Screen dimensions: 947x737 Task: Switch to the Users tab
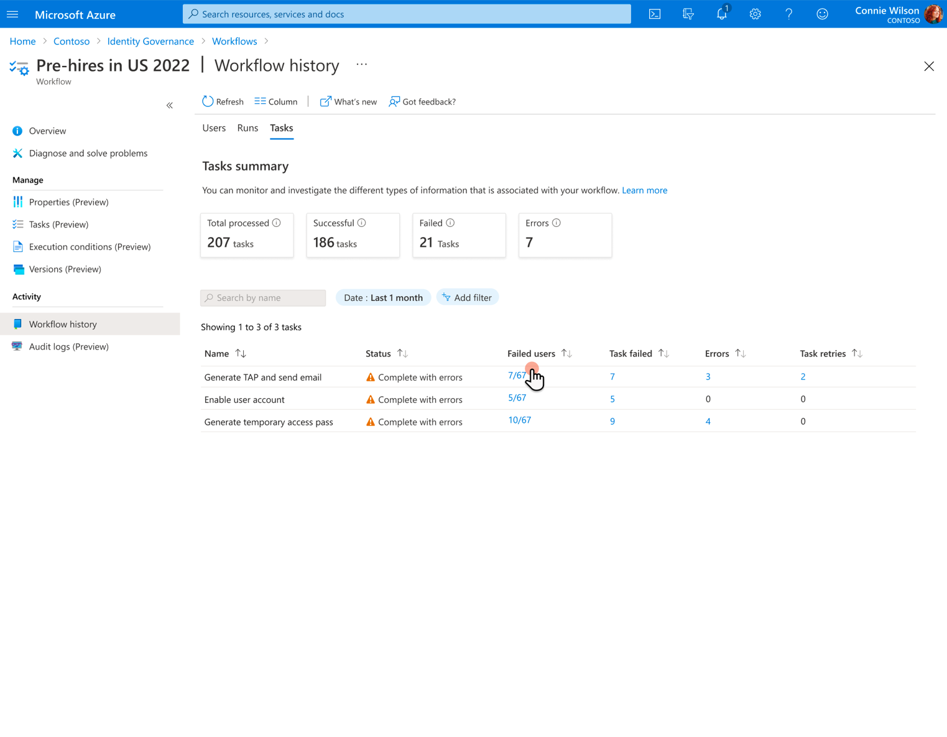pos(214,127)
